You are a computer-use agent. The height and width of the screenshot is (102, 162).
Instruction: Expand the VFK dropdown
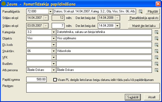point(54,57)
